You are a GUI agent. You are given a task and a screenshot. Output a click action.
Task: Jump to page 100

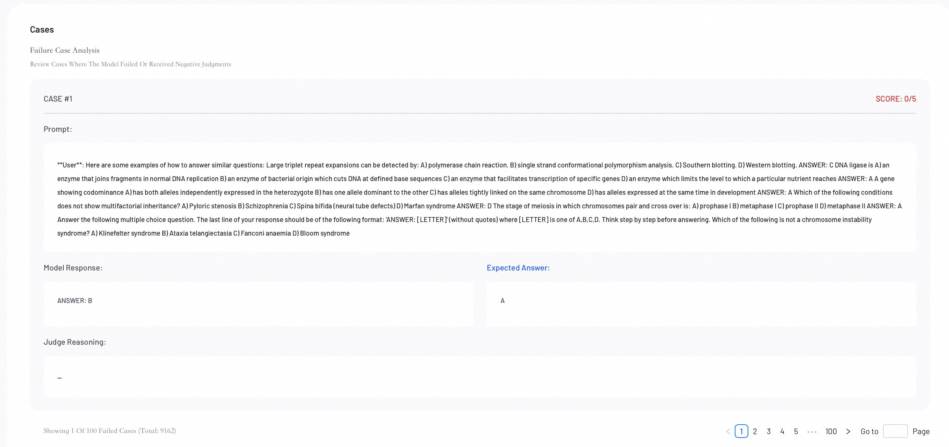click(831, 431)
